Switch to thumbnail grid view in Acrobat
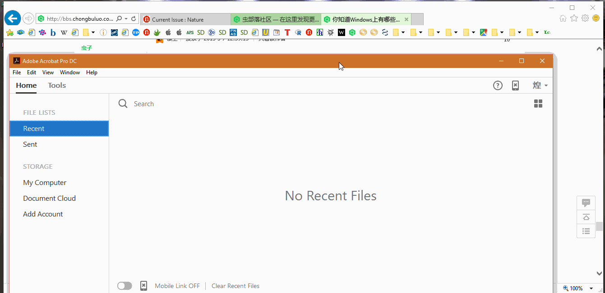 [x=538, y=104]
